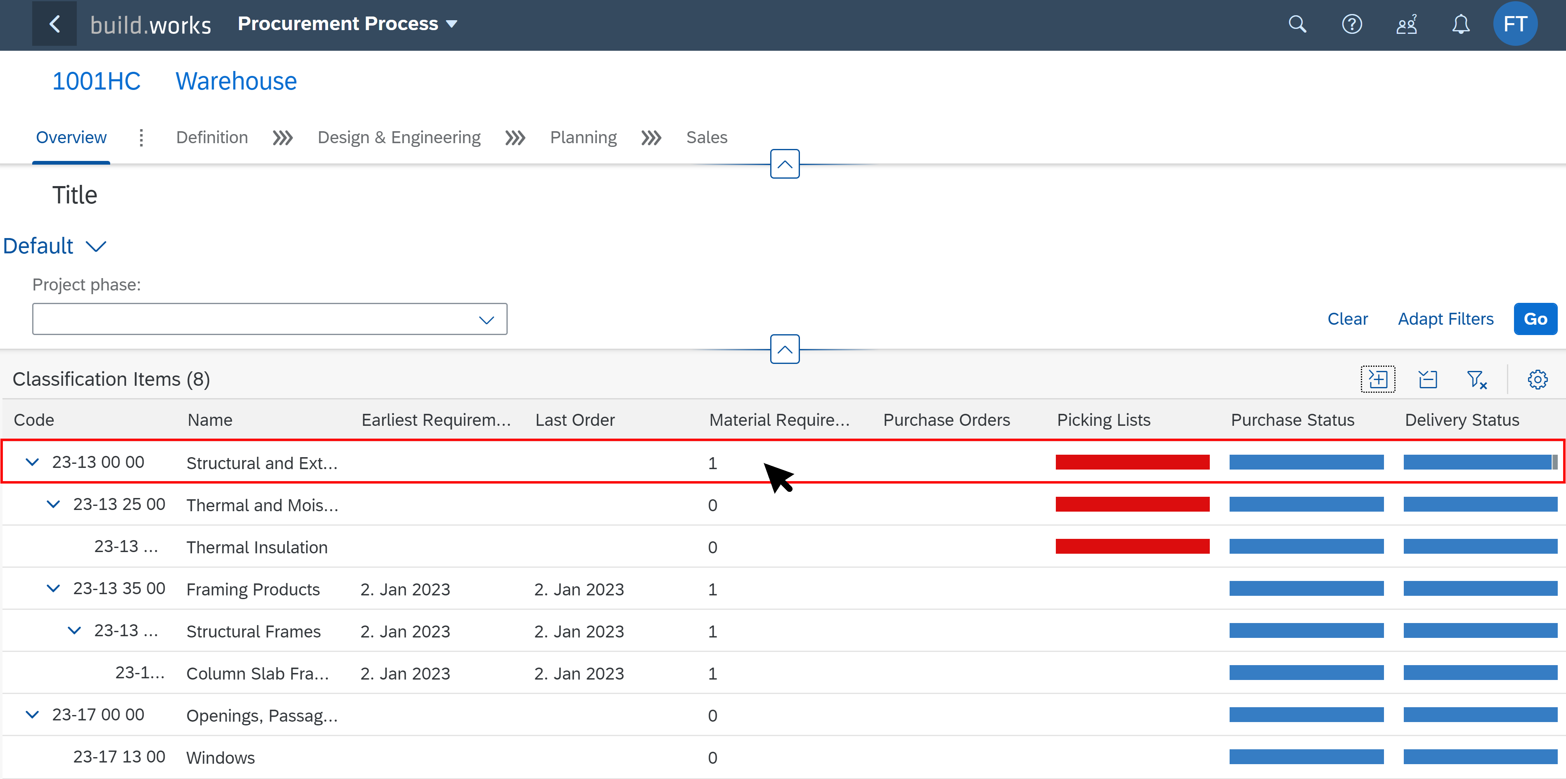Image resolution: width=1566 pixels, height=779 pixels.
Task: Collapse the page header with upper chevron button
Action: [785, 164]
